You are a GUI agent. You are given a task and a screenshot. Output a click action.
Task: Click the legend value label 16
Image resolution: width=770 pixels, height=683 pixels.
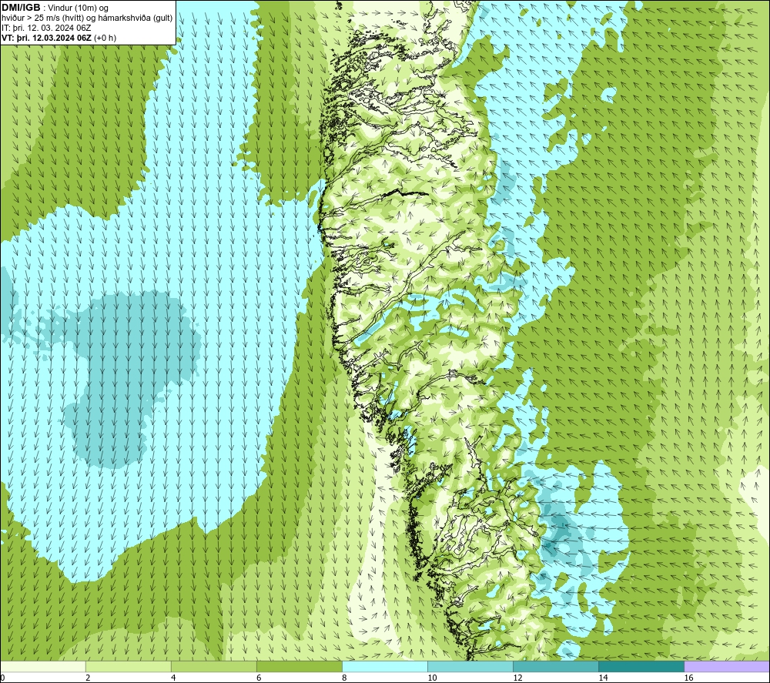click(x=688, y=678)
